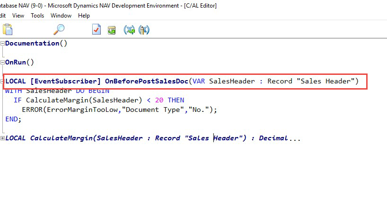This screenshot has height=201, width=387.
Task: Open the Edit menu
Action: tap(3, 16)
